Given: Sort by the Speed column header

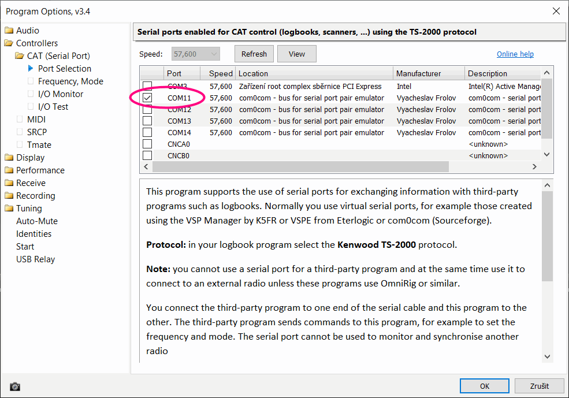Looking at the screenshot, I should tap(218, 73).
